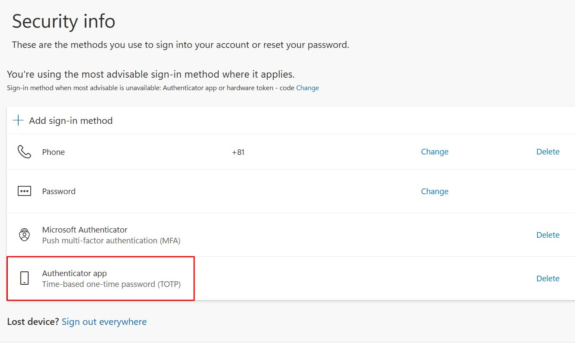The width and height of the screenshot is (575, 343).
Task: Change the default sign-in method
Action: coord(307,88)
